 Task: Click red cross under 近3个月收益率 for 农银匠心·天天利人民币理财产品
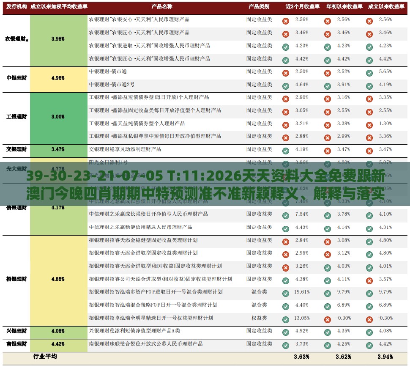(286, 34)
